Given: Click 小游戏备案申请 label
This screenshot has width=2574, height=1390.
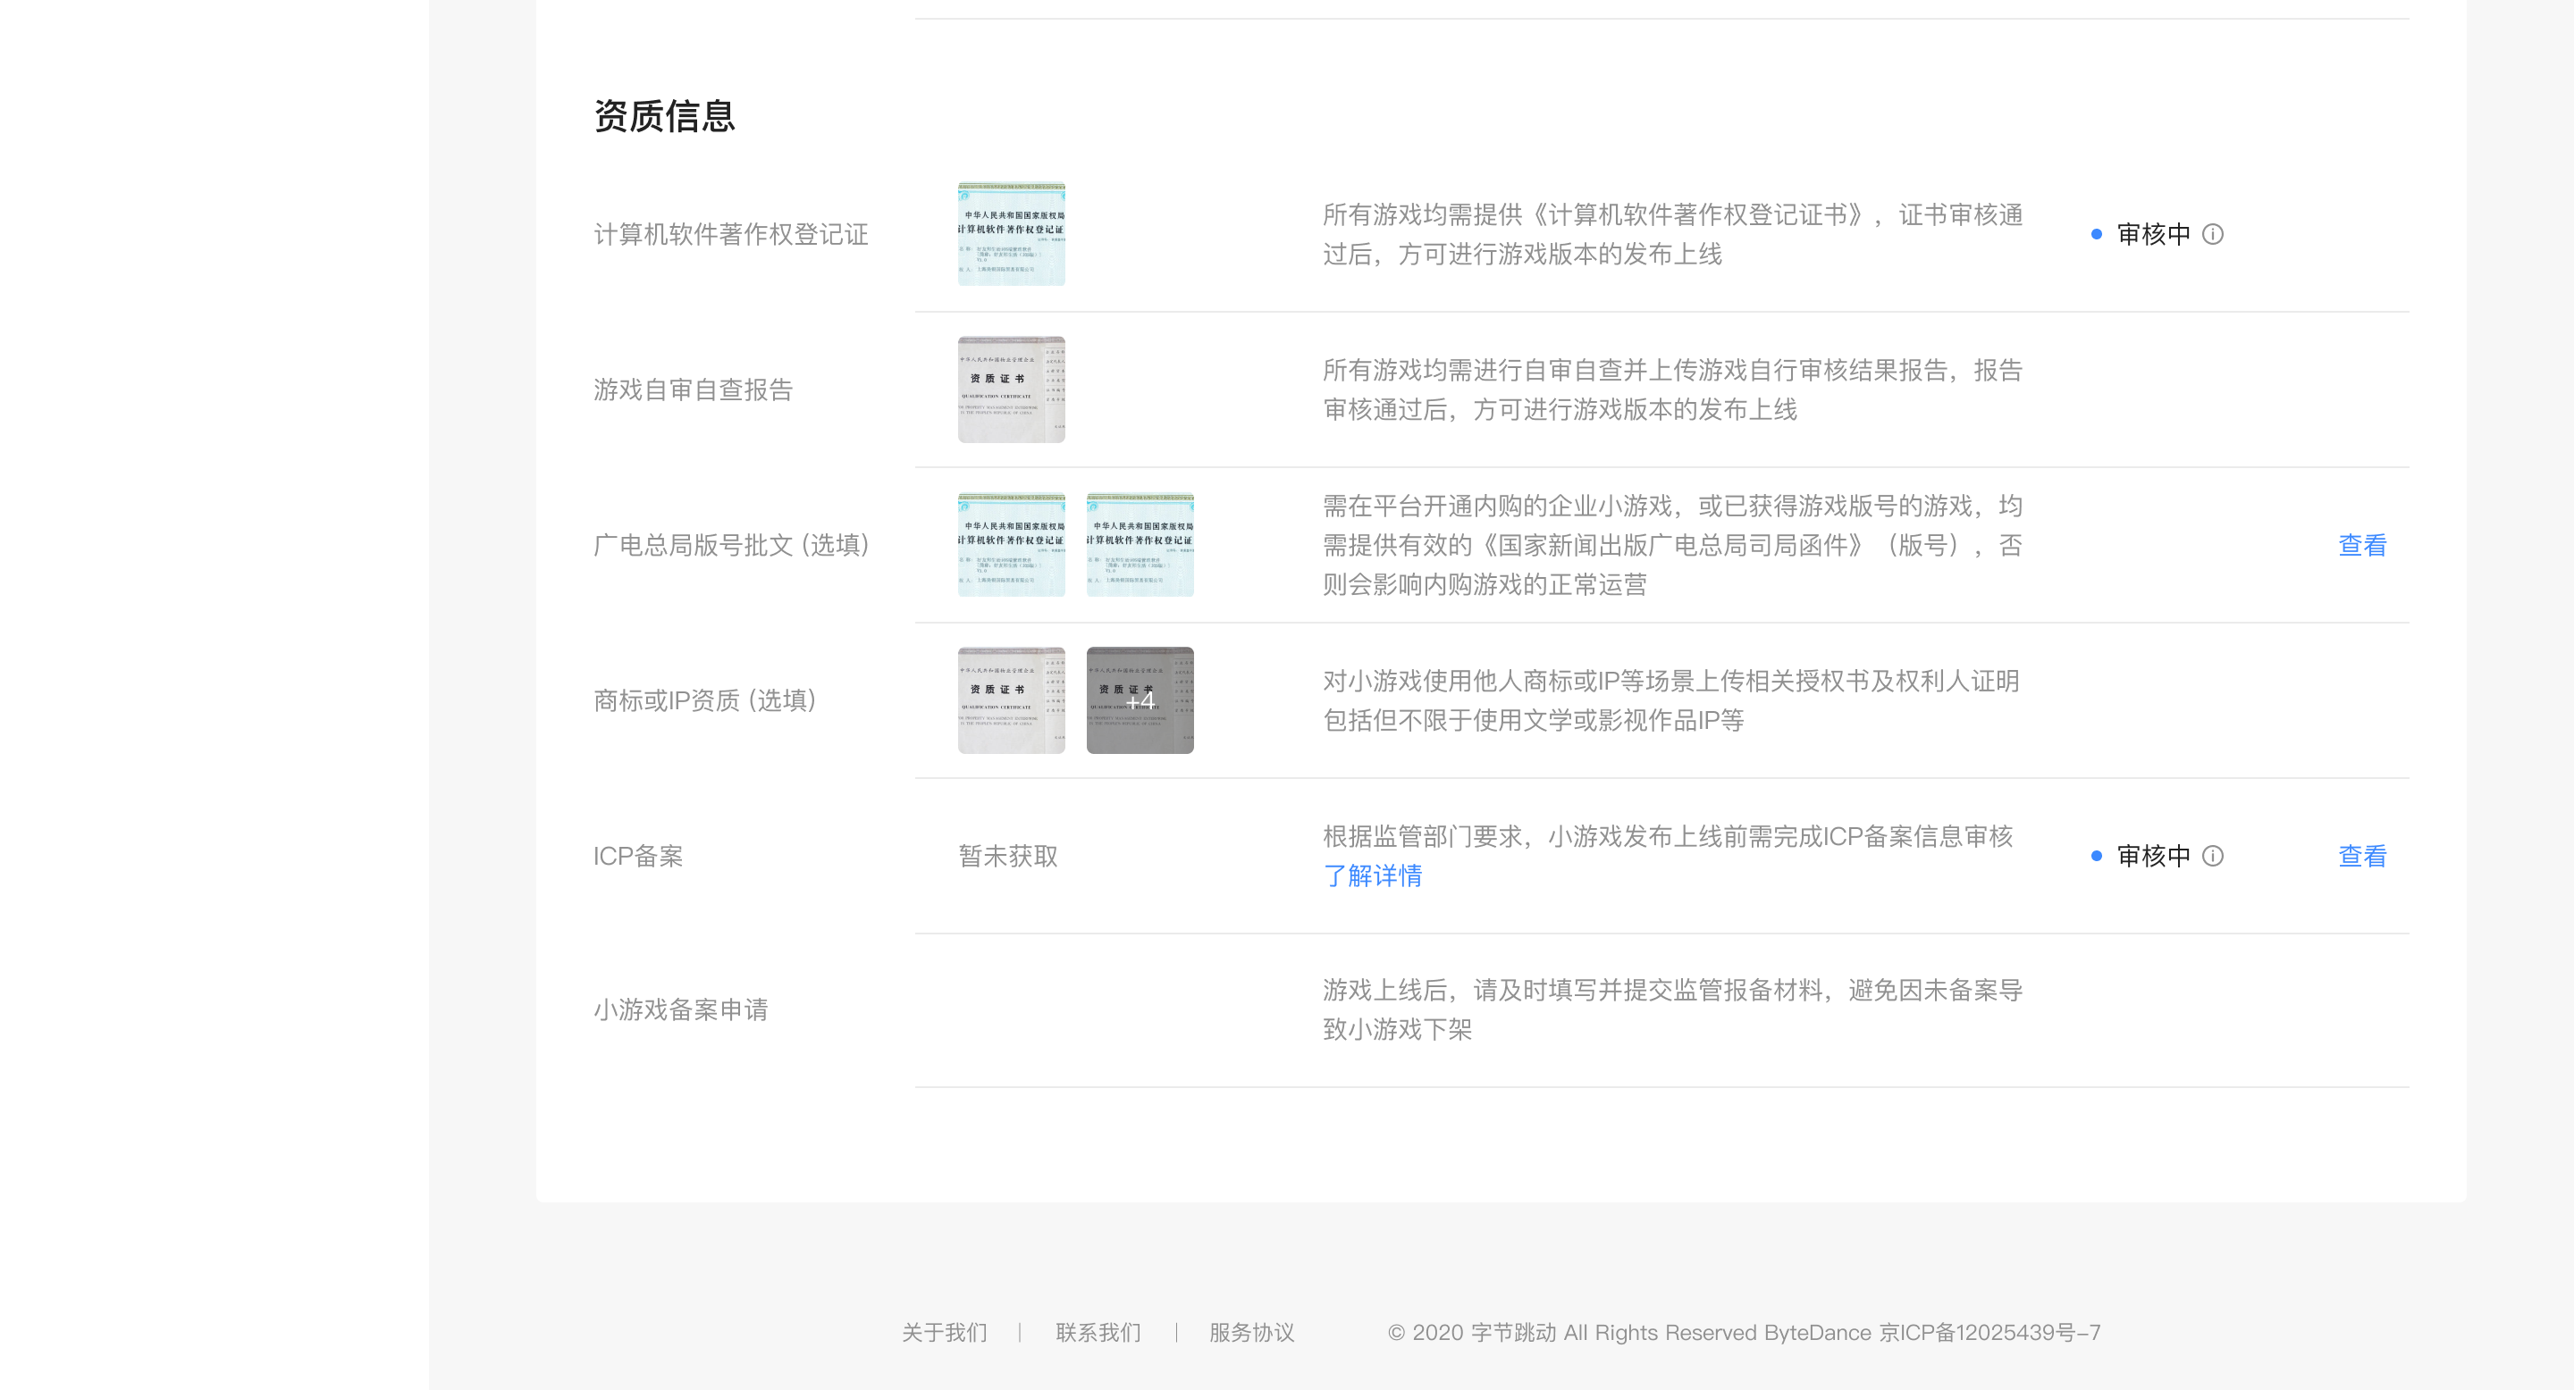Looking at the screenshot, I should (680, 1009).
